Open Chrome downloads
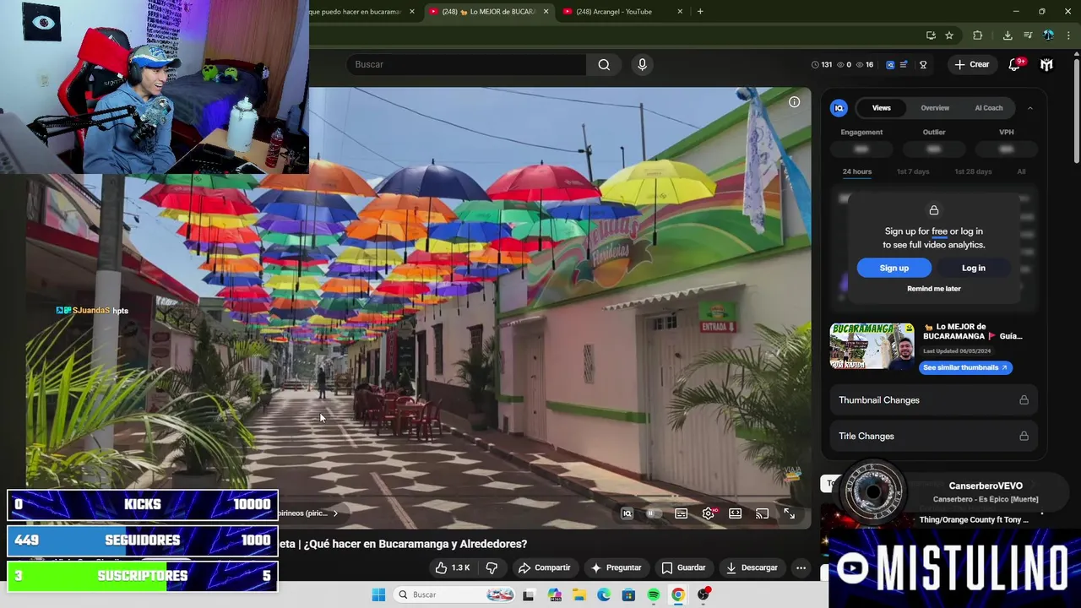This screenshot has width=1081, height=608. click(x=1008, y=35)
